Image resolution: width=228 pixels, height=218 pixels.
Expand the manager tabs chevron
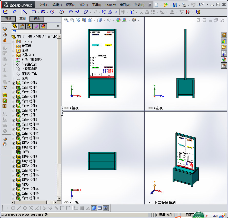[58, 26]
